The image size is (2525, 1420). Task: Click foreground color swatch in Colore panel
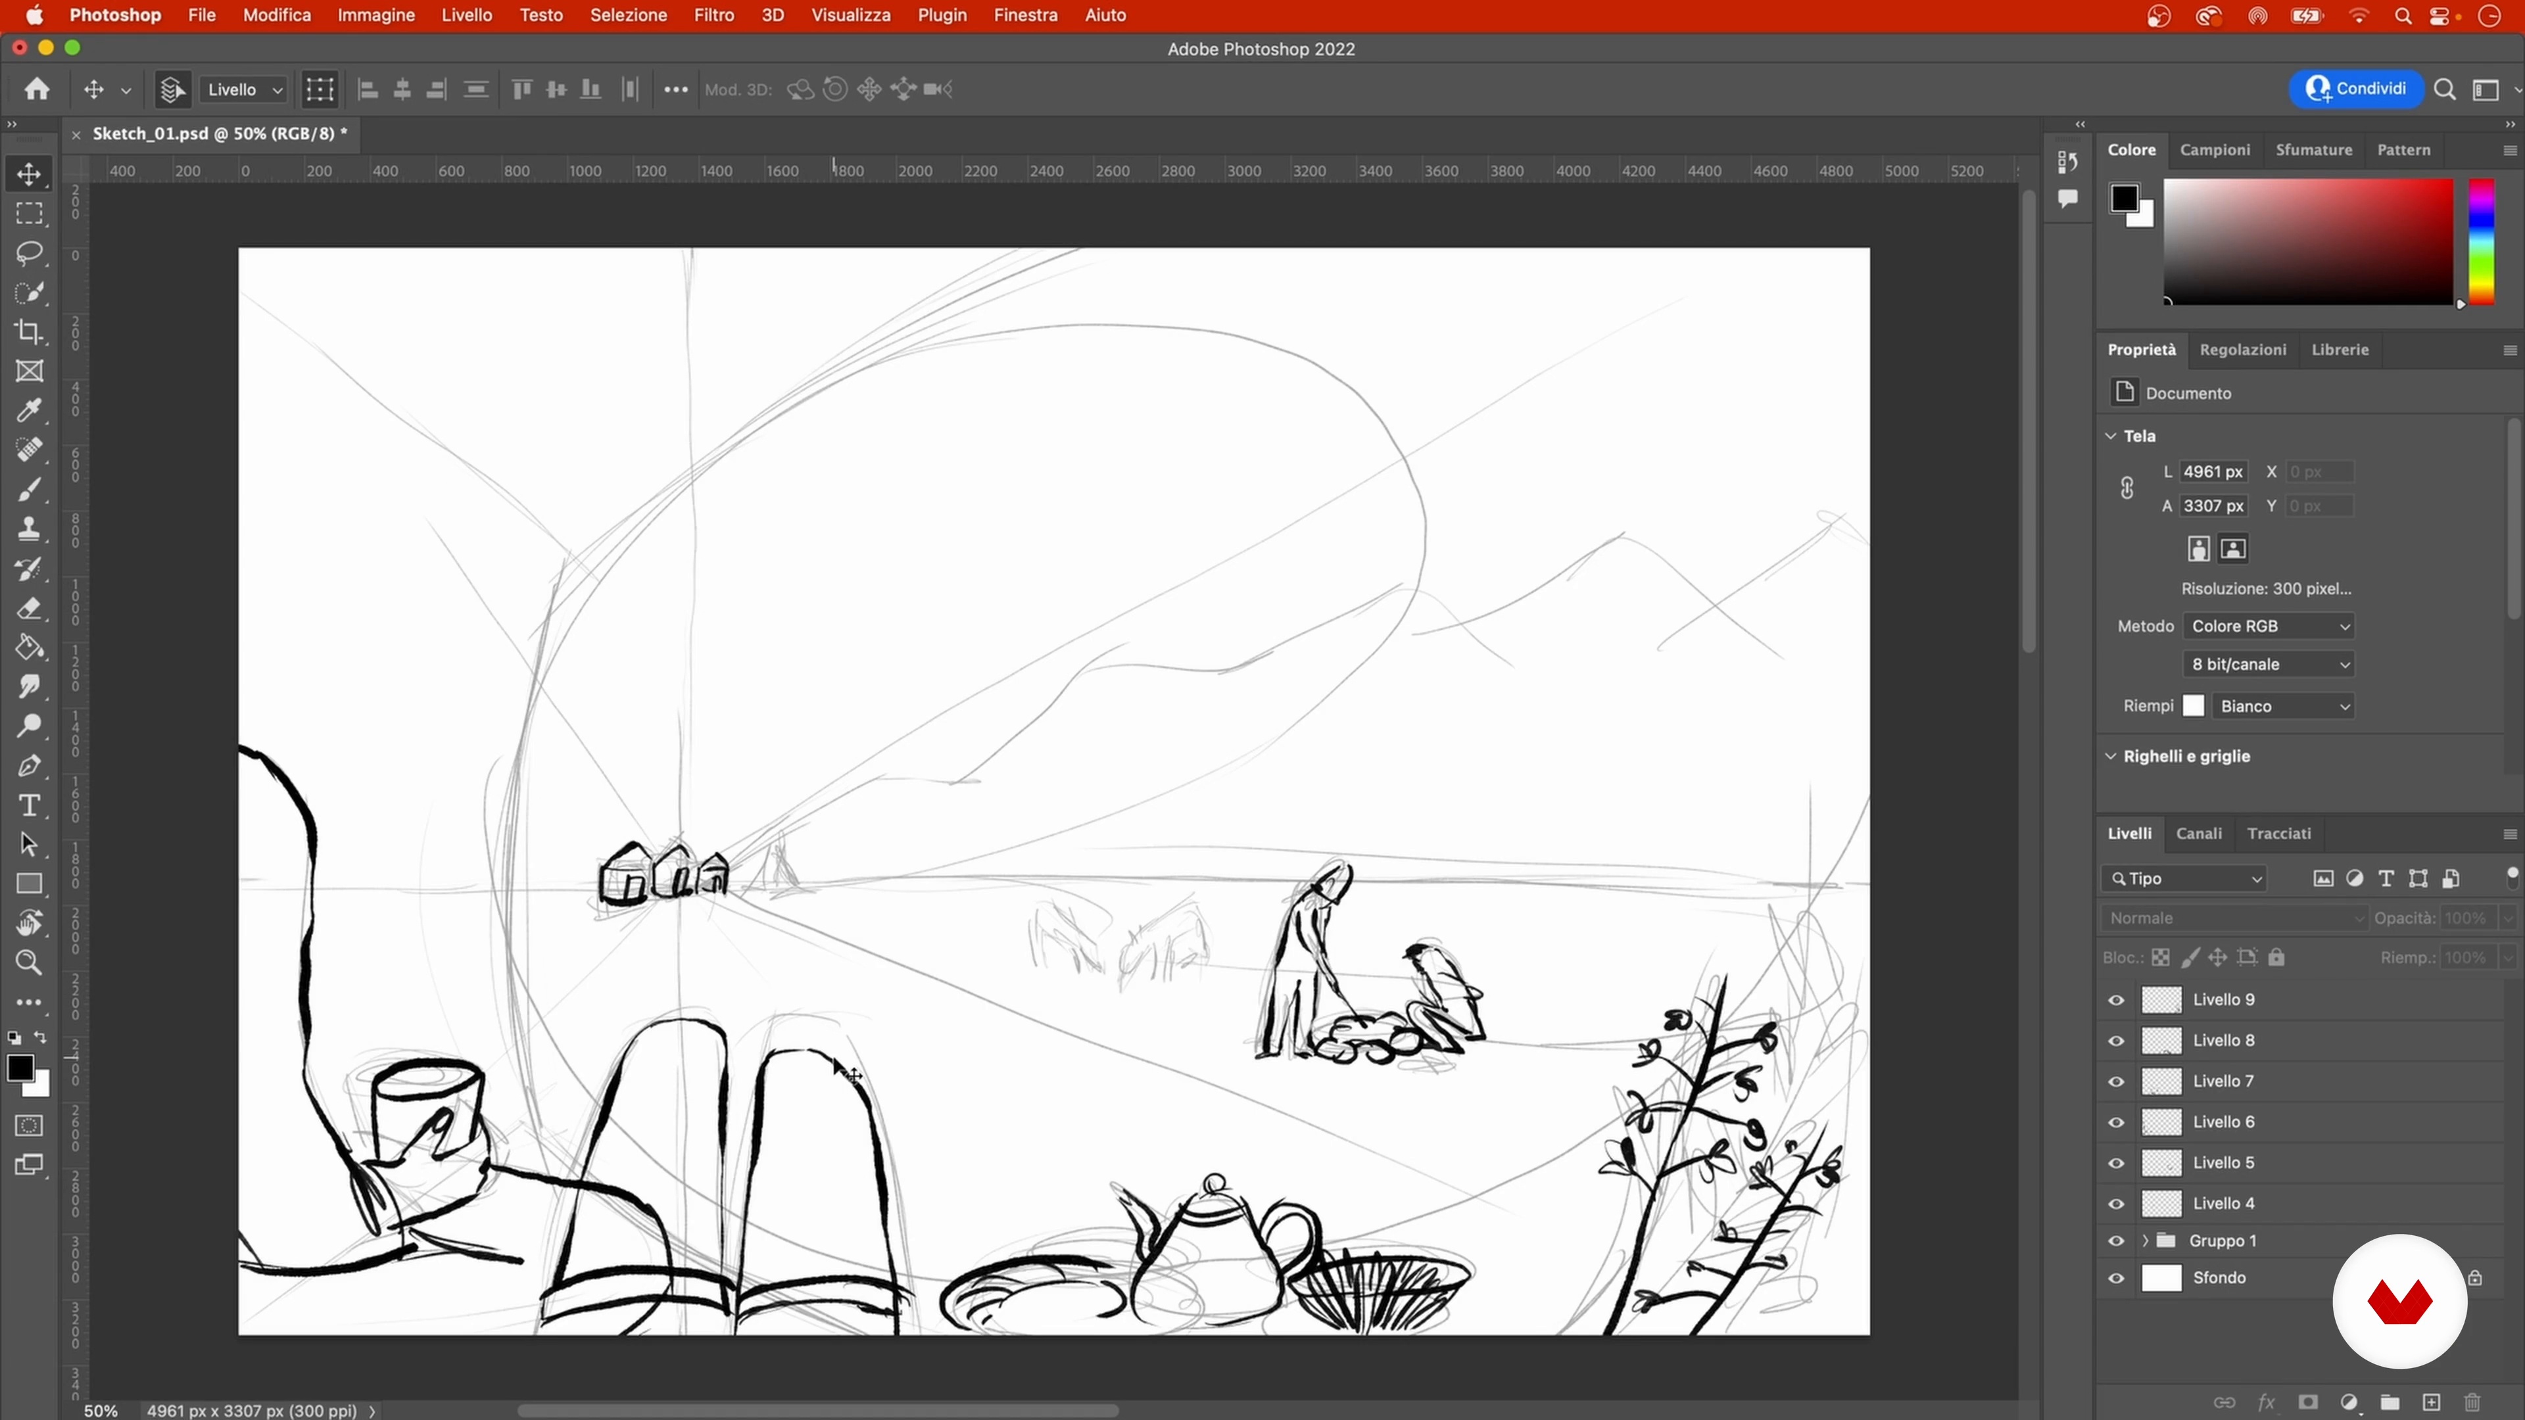[2123, 198]
